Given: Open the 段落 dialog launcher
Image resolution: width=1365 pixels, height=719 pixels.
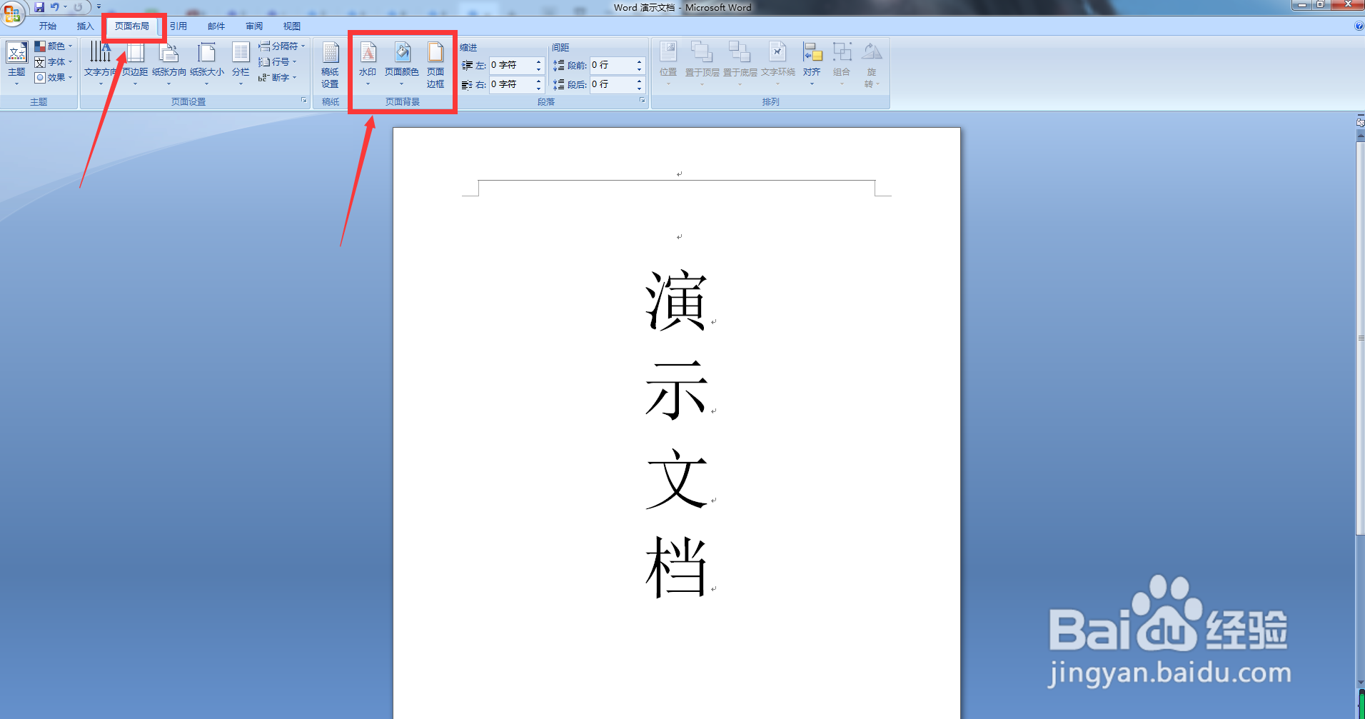Looking at the screenshot, I should point(642,101).
